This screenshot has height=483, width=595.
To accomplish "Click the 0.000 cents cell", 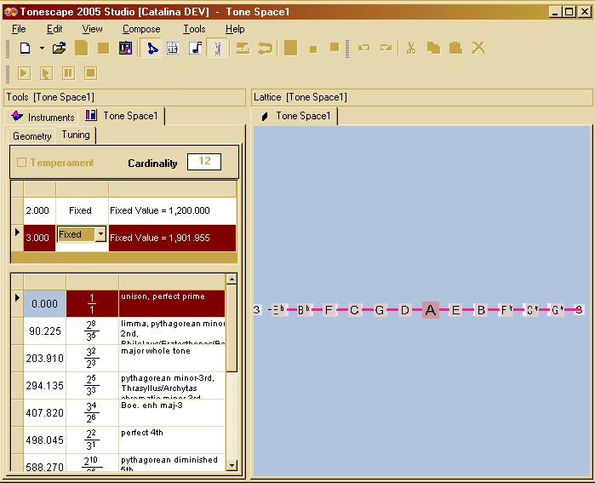I will click(45, 304).
